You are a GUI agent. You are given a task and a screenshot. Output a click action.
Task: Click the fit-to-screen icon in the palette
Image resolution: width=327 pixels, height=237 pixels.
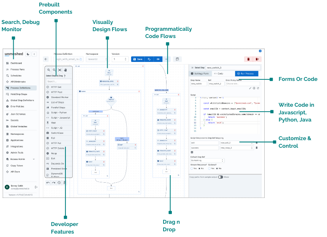60,70
